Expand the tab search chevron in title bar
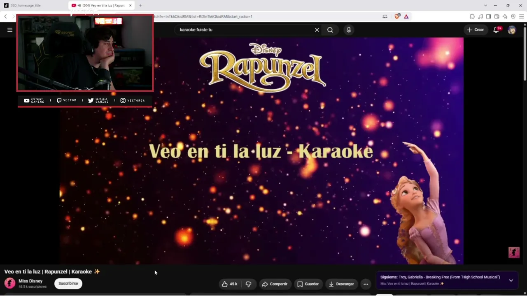 485,5
